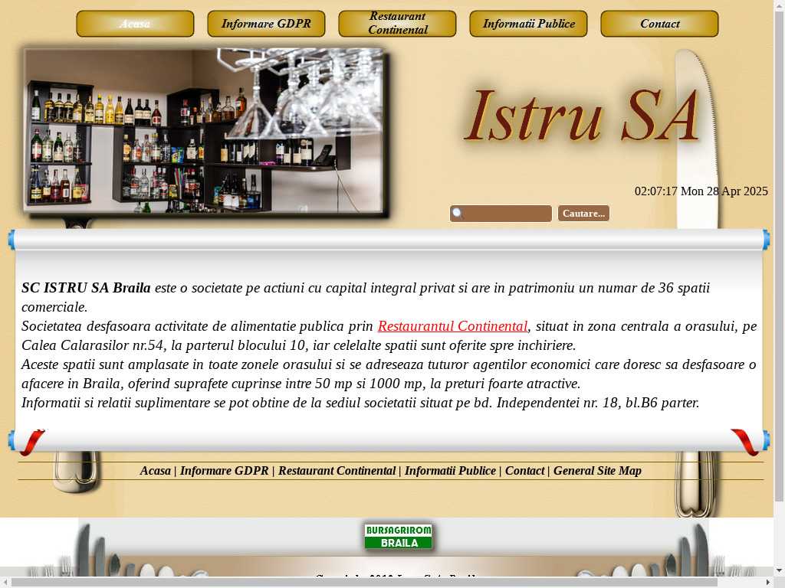Viewport: 785px width, 588px height.
Task: Click the bold SC ISTRU SA Braila text
Action: (86, 288)
